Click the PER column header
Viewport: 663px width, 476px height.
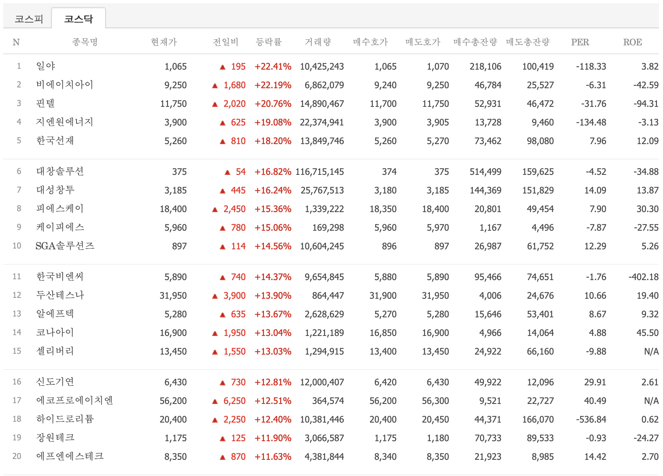pos(580,42)
